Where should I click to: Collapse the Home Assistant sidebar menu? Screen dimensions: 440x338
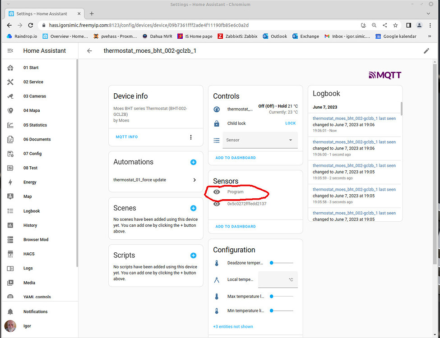(10, 51)
